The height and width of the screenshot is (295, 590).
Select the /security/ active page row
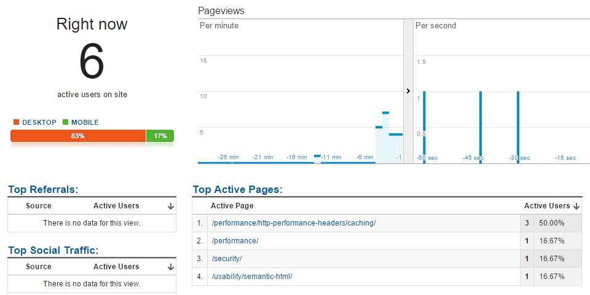tap(227, 259)
